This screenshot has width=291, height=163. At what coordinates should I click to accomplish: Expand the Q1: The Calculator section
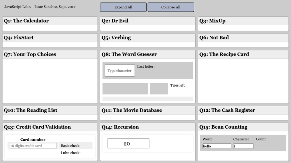point(50,21)
